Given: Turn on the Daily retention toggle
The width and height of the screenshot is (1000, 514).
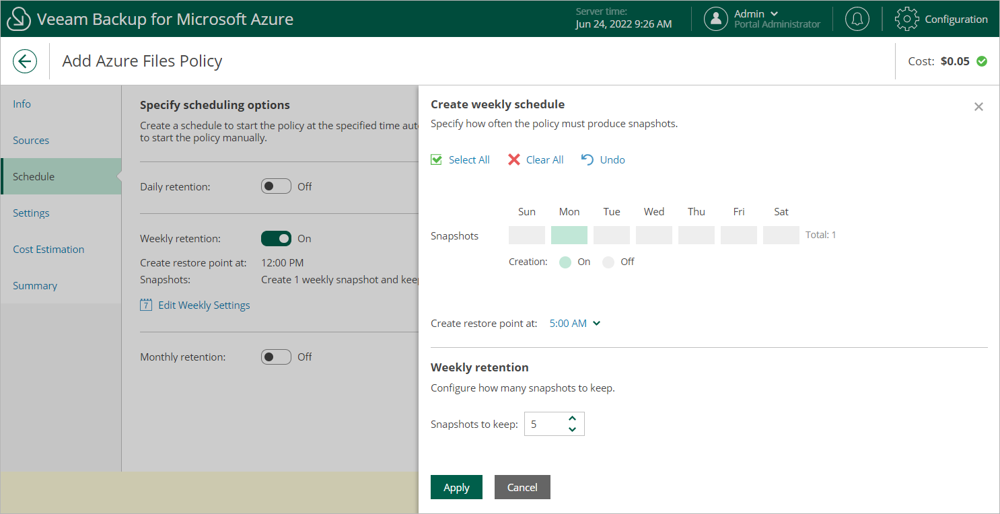Looking at the screenshot, I should pos(276,186).
